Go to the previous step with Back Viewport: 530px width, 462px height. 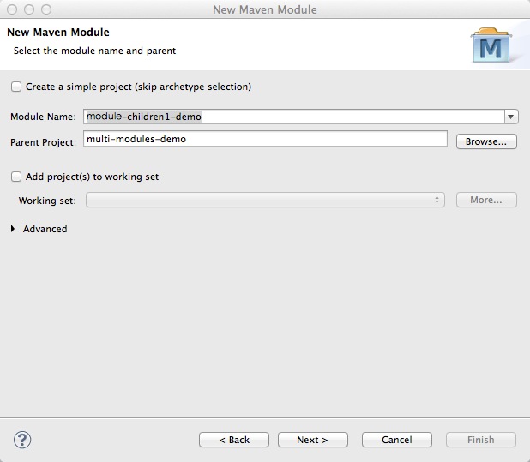(234, 440)
